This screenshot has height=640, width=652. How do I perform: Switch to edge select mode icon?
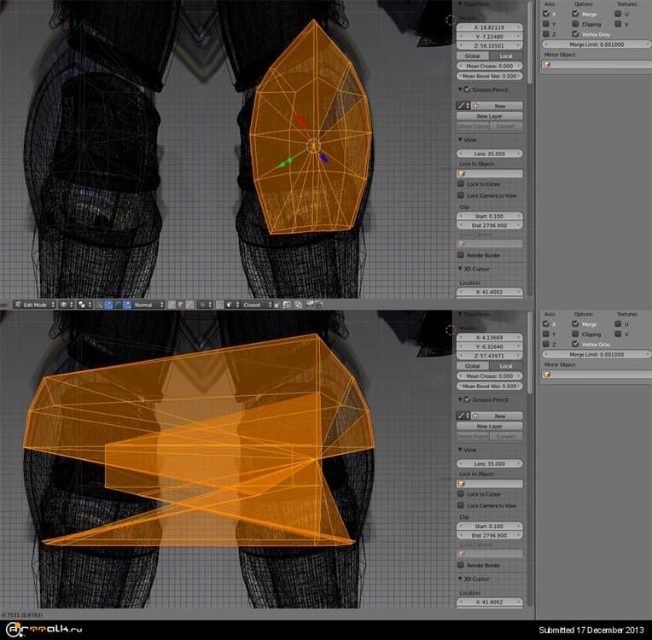pos(180,305)
